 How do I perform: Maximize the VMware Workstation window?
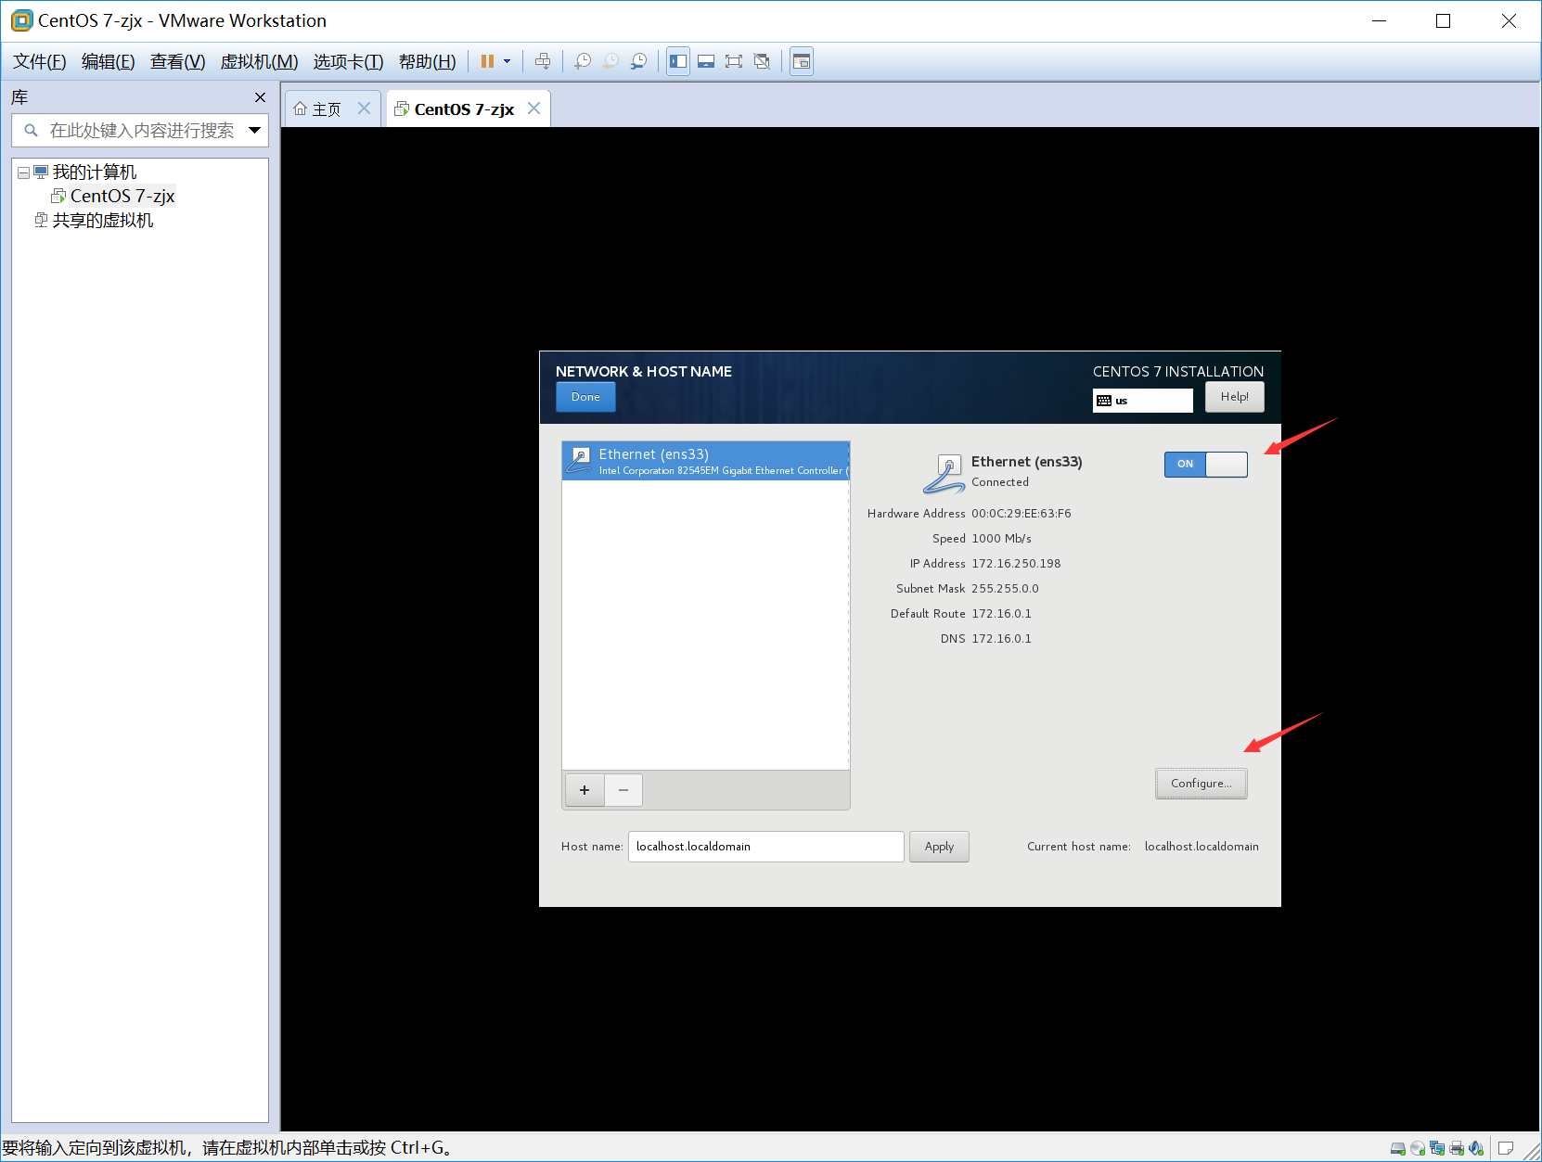1443,21
